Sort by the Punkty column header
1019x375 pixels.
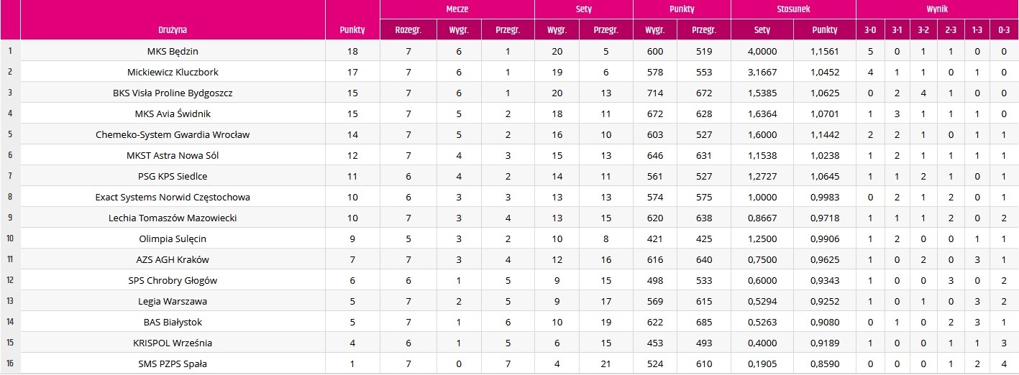352,30
